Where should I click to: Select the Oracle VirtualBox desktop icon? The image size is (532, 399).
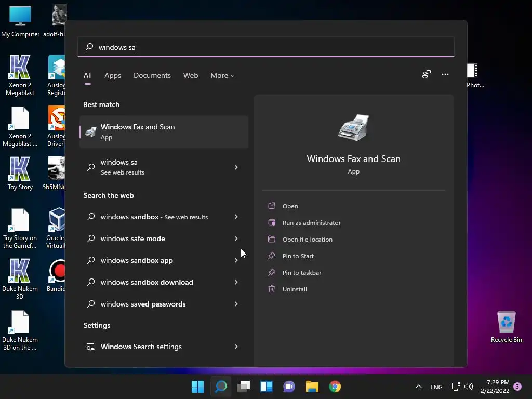[x=56, y=228]
